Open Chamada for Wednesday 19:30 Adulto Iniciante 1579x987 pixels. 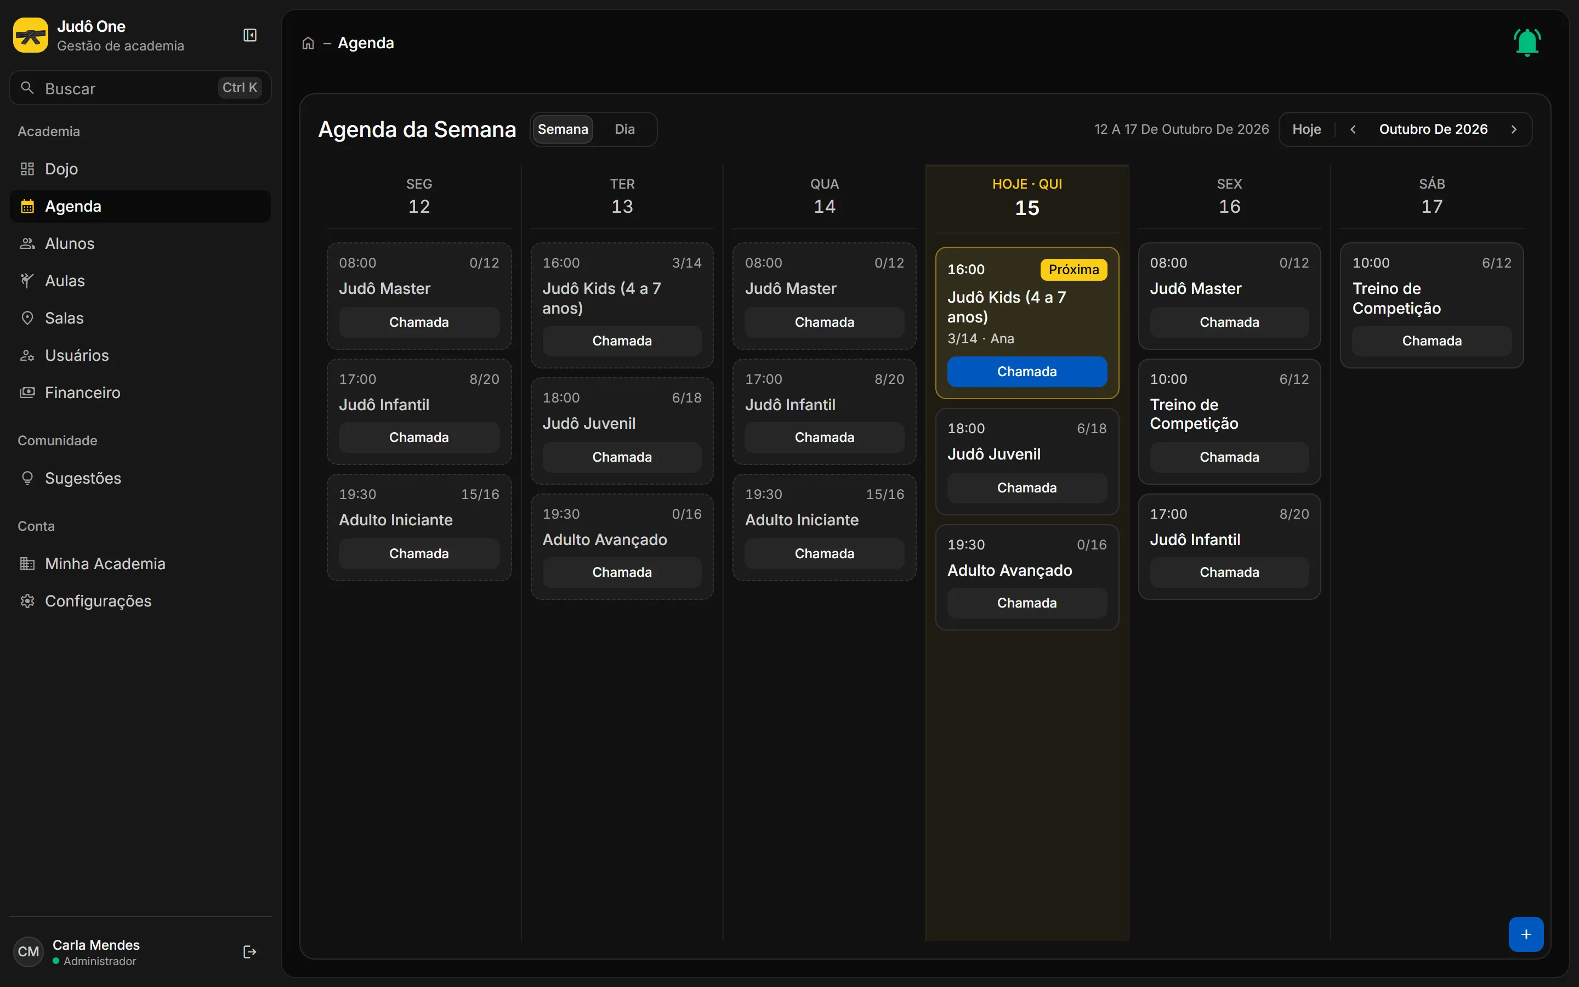point(824,554)
